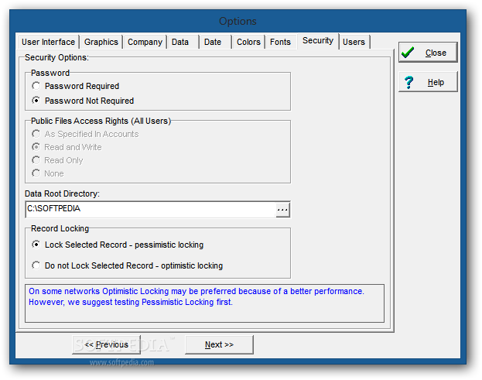Open the Date tab
The height and width of the screenshot is (380, 482).
[216, 42]
